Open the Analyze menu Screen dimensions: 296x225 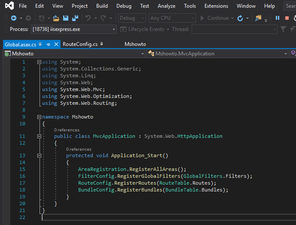coord(166,6)
